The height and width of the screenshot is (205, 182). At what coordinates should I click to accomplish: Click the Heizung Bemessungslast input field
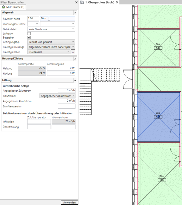(x=61, y=68)
